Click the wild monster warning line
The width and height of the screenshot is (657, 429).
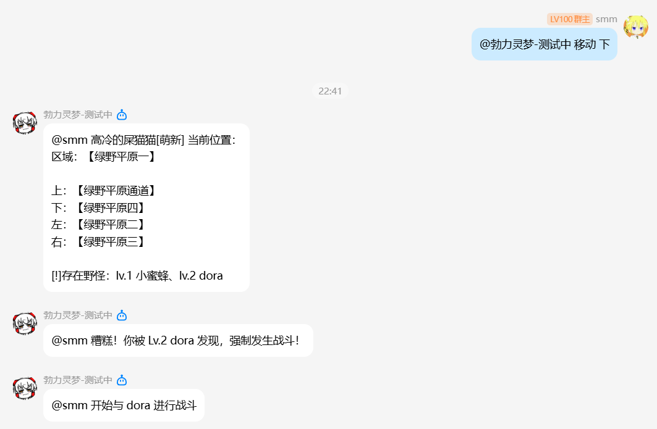(x=137, y=276)
